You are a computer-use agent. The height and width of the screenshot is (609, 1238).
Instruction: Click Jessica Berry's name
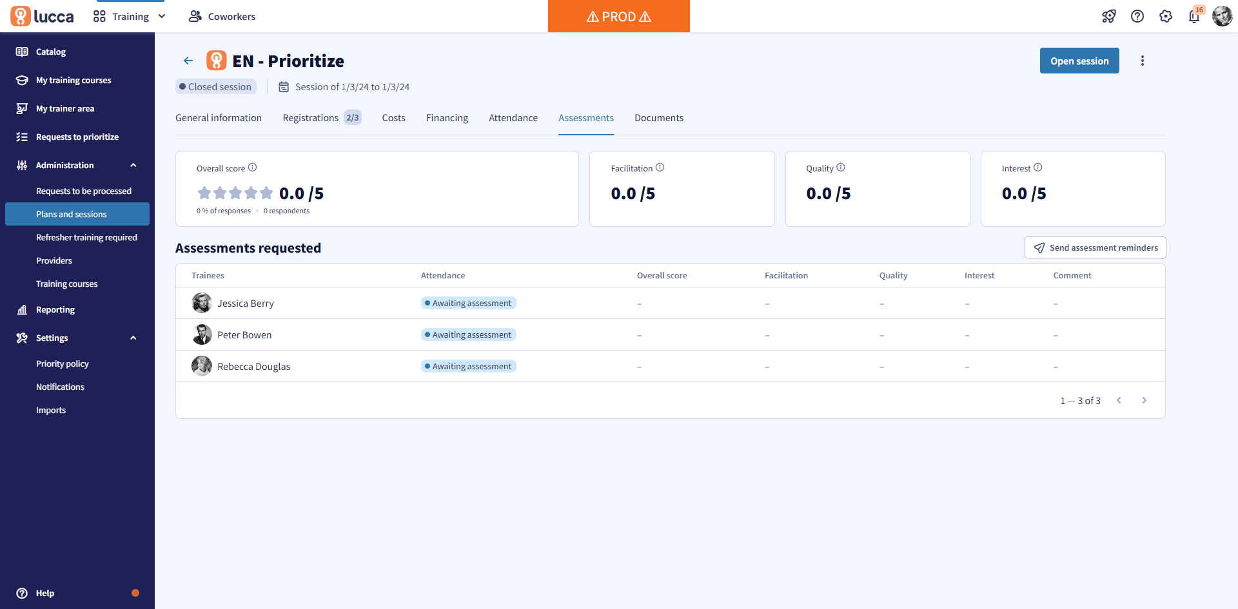tap(246, 303)
